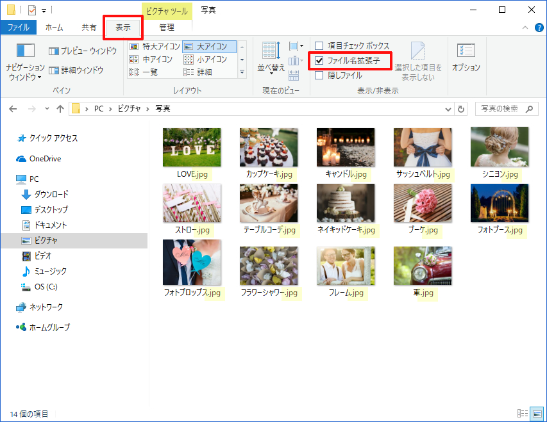This screenshot has width=547, height=422.
Task: Select 大アイコン large icons layout
Action: coord(209,46)
